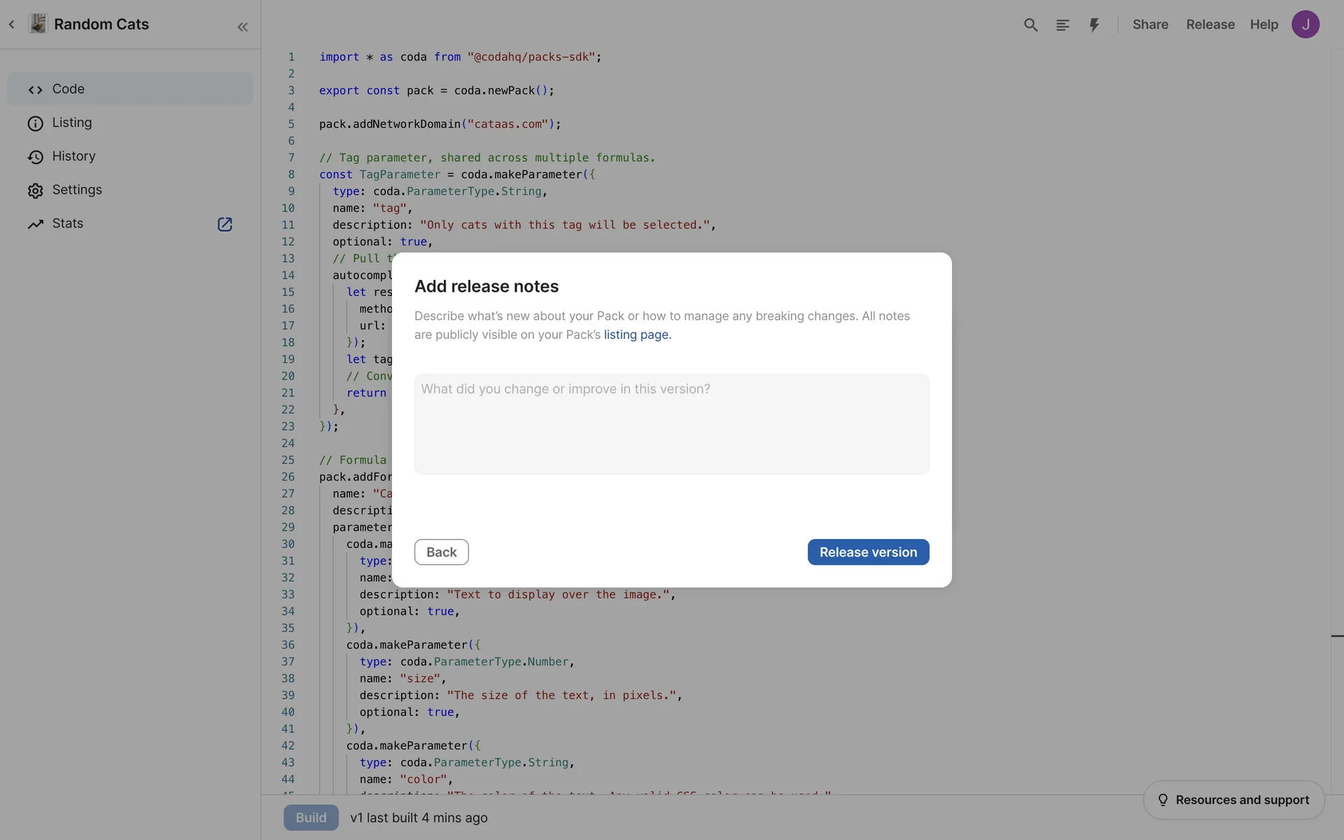Click the lightning bolt icon
Viewport: 1344px width, 840px height.
[x=1094, y=25]
